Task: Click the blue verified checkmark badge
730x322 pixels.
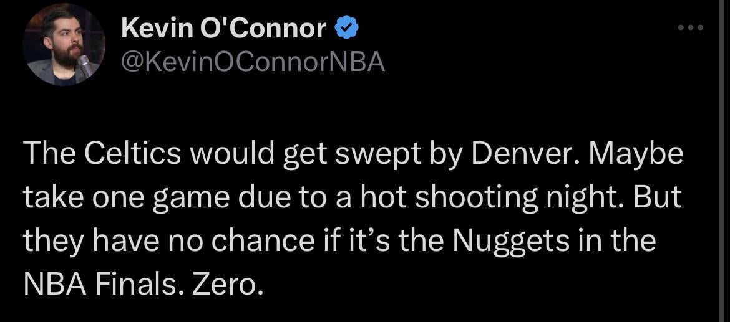Action: coord(346,27)
